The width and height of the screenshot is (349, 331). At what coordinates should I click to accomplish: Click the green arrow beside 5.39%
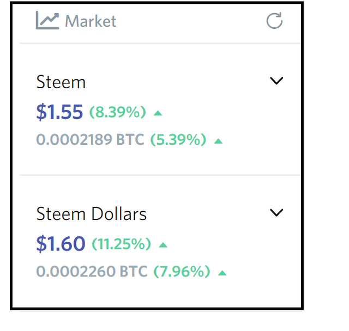[x=218, y=141]
